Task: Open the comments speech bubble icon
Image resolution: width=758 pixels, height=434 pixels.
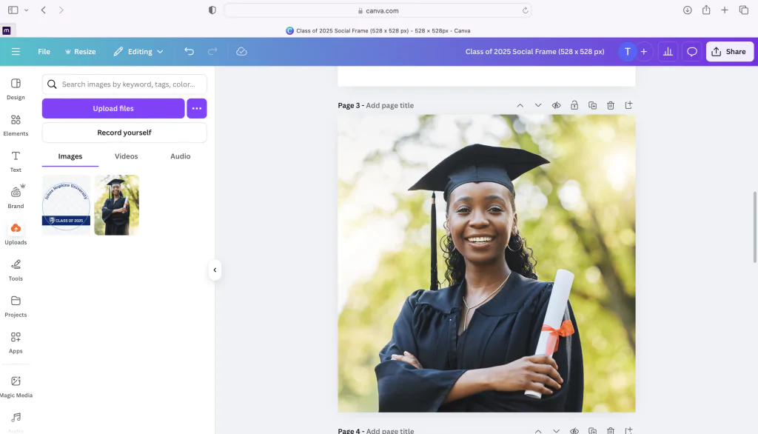Action: click(x=692, y=51)
